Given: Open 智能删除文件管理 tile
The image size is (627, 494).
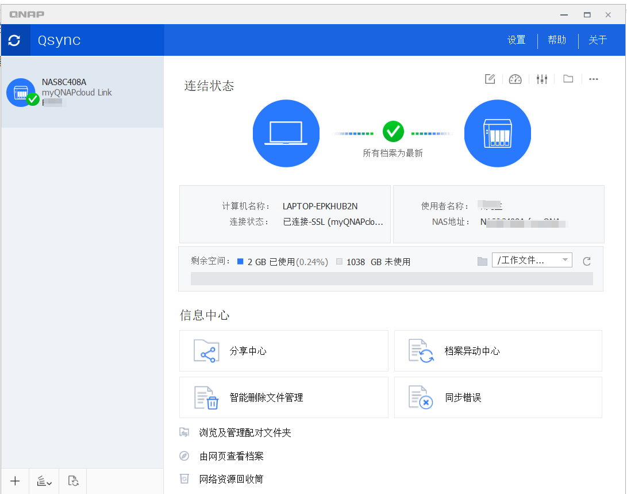Looking at the screenshot, I should point(284,397).
